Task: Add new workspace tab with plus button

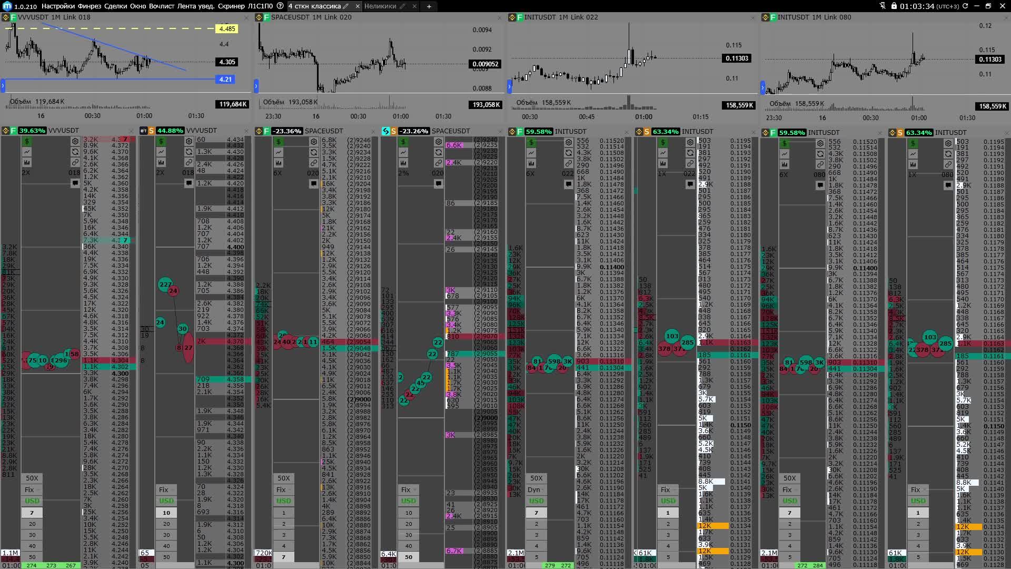Action: [429, 6]
